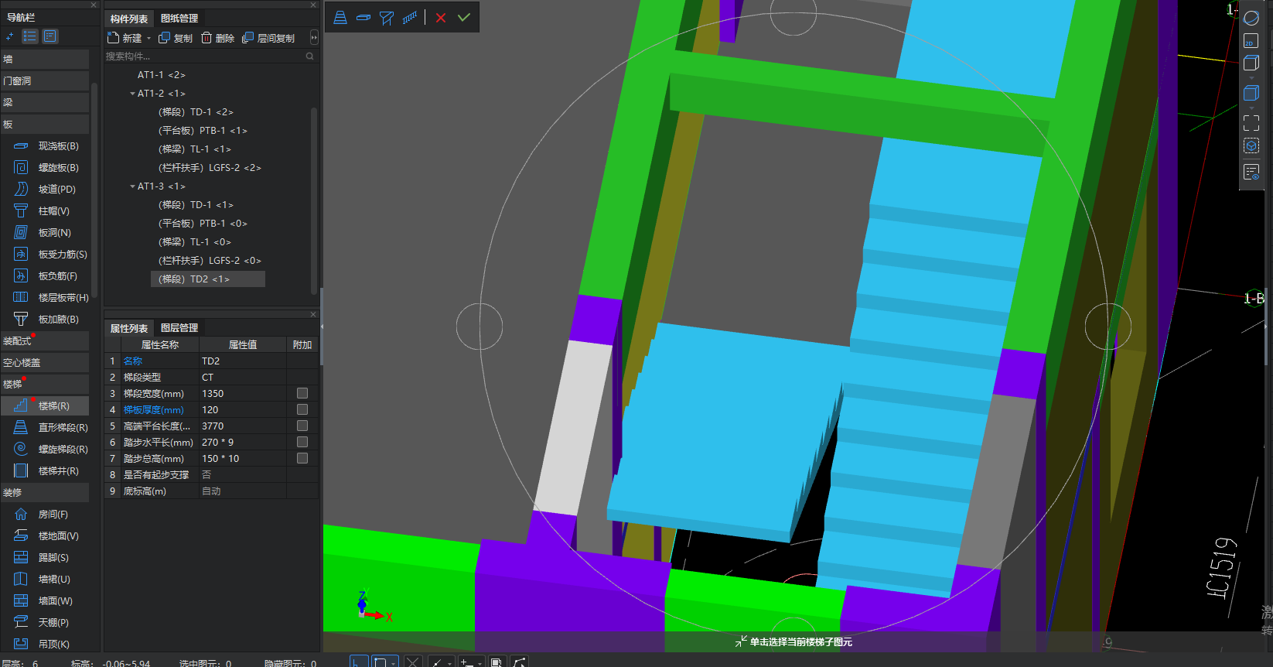
Task: Cancel with the red X icon
Action: (x=441, y=17)
